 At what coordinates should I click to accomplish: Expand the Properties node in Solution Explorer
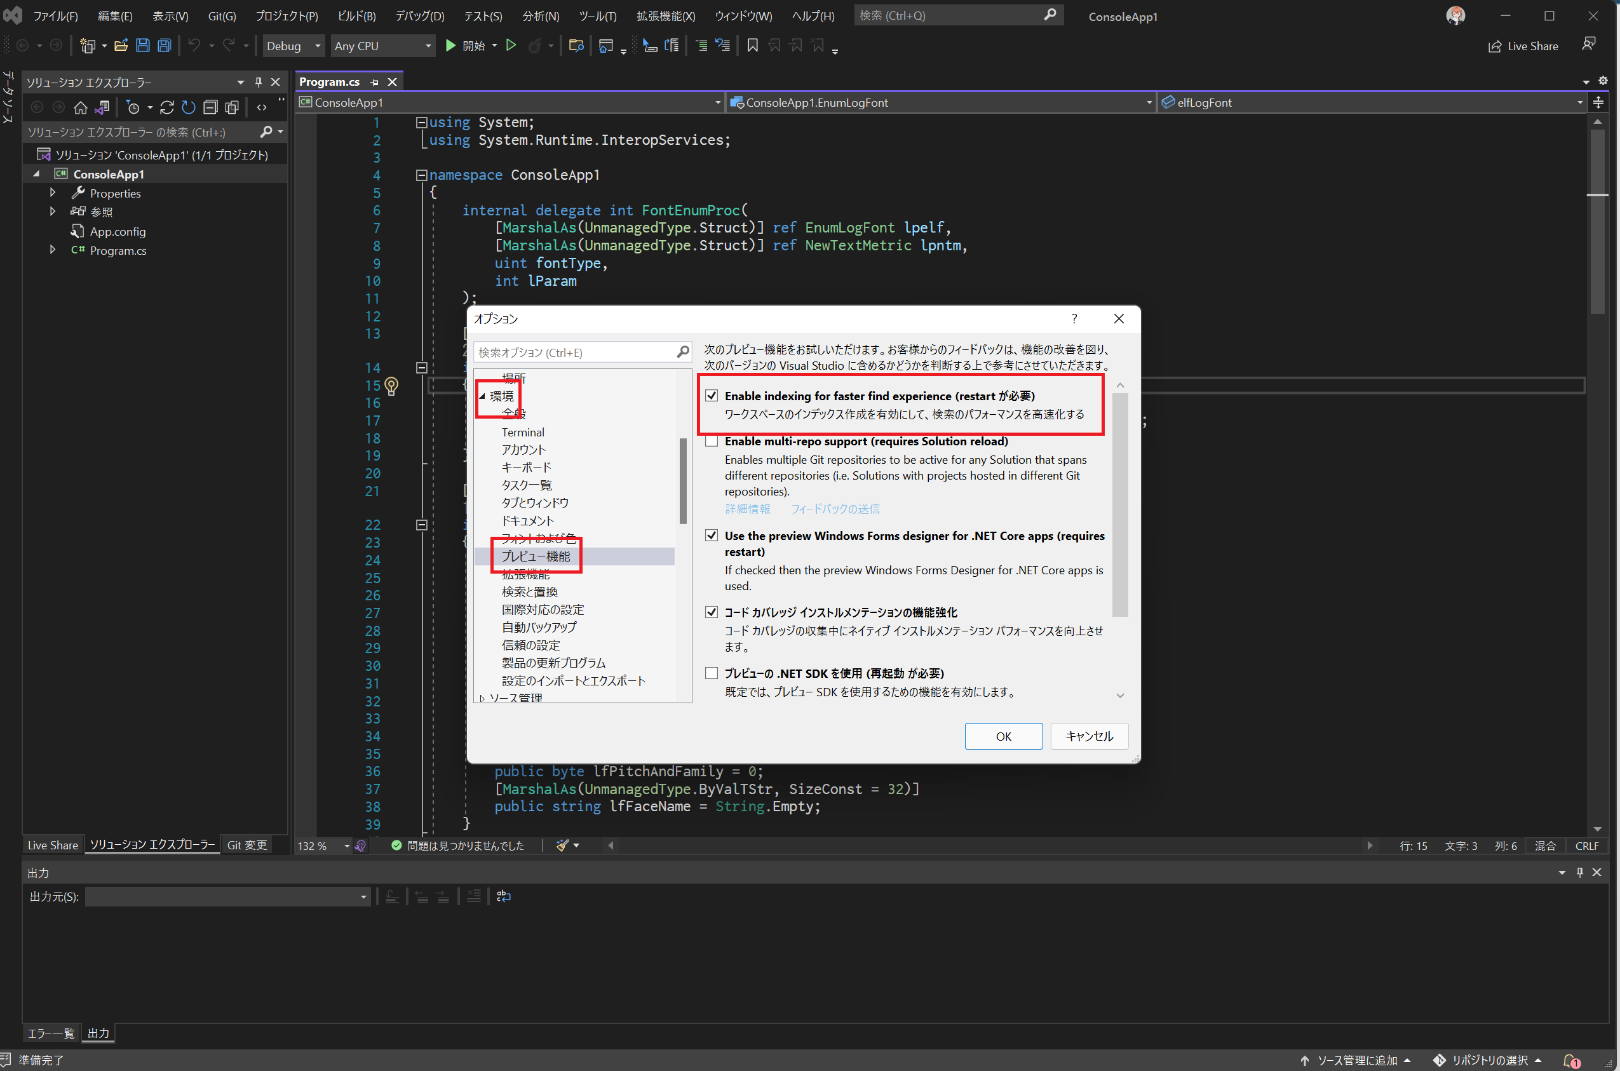[53, 193]
